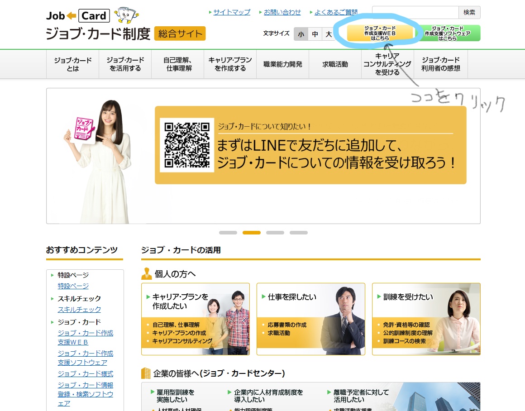
Task: Click the キャリア・プランの作成 bullet text
Action: (179, 333)
